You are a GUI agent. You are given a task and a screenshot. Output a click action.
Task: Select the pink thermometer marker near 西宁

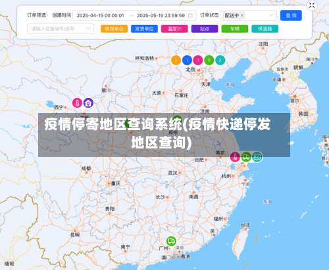[x=77, y=102]
